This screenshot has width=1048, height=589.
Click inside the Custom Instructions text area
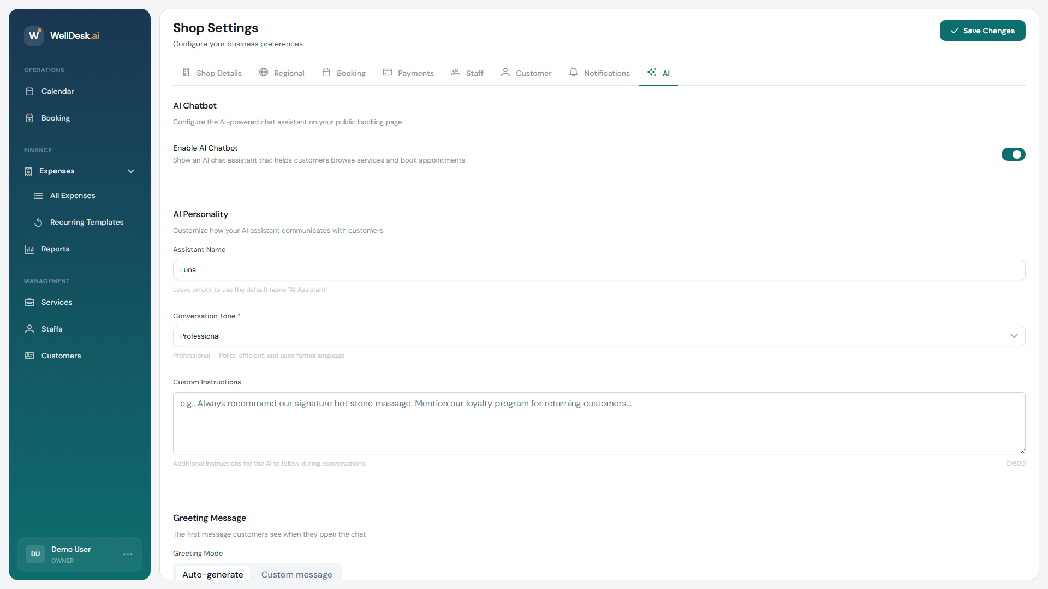[x=599, y=423]
